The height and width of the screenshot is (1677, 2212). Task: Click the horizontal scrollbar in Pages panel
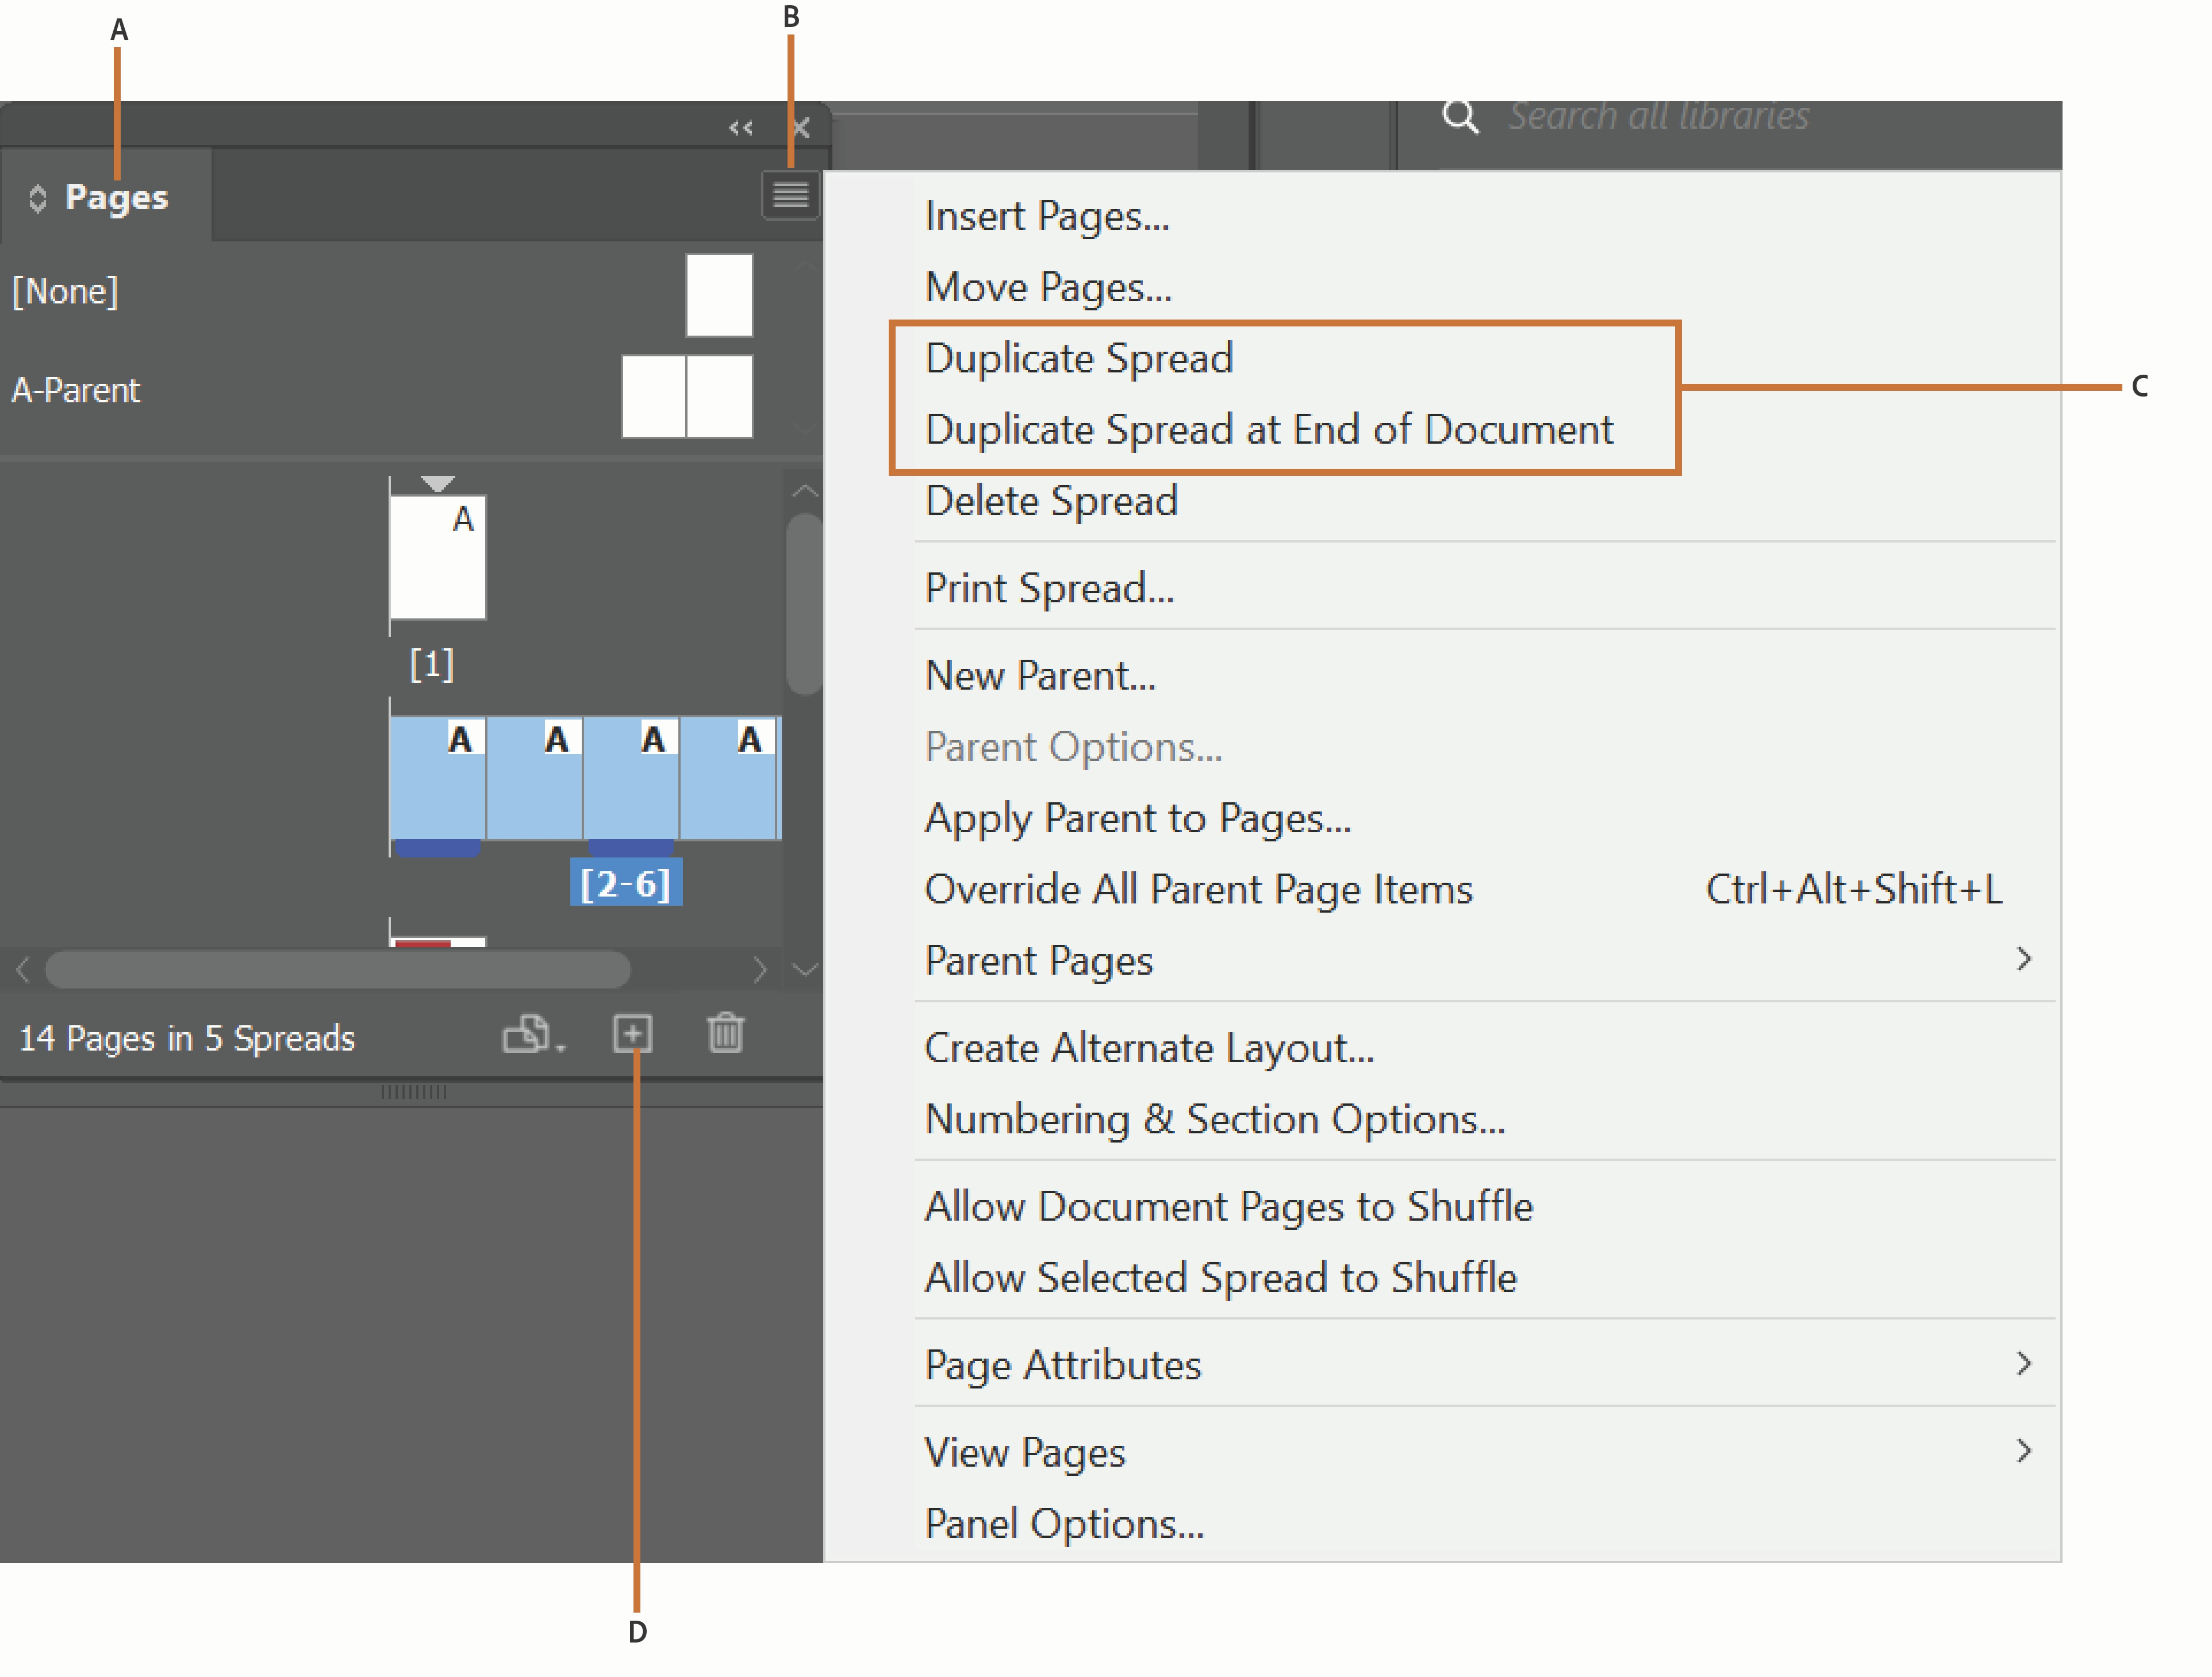pyautogui.click(x=338, y=969)
